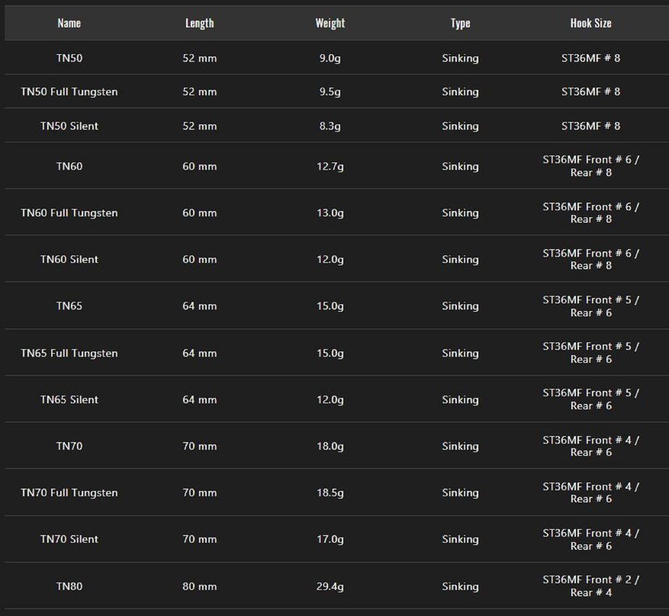
Task: Click the Hook Size column header
Action: click(591, 24)
